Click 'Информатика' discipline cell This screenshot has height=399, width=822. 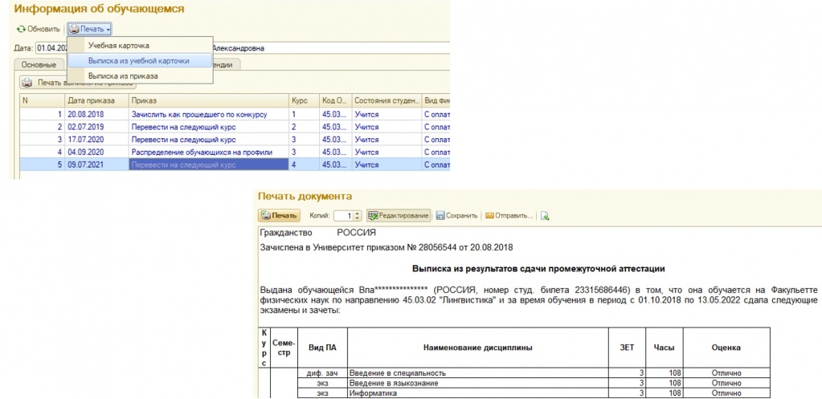[477, 393]
